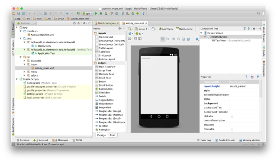Click the search magnifier in toolbar
This screenshot has height=162, width=277.
(x=258, y=13)
